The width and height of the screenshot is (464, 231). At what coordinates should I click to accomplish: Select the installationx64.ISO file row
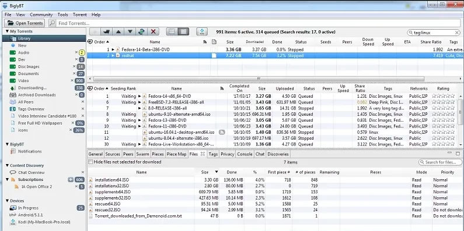click(275, 180)
